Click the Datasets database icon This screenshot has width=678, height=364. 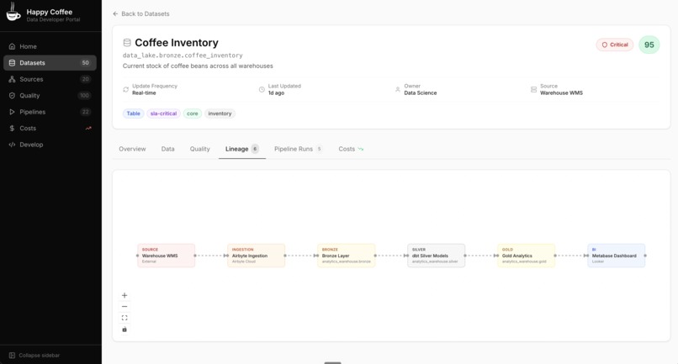tap(12, 63)
